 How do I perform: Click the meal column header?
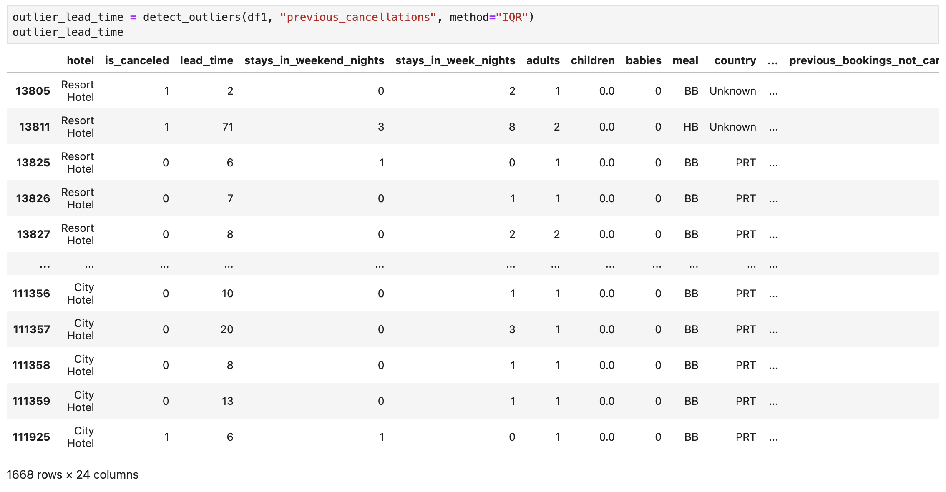(685, 60)
